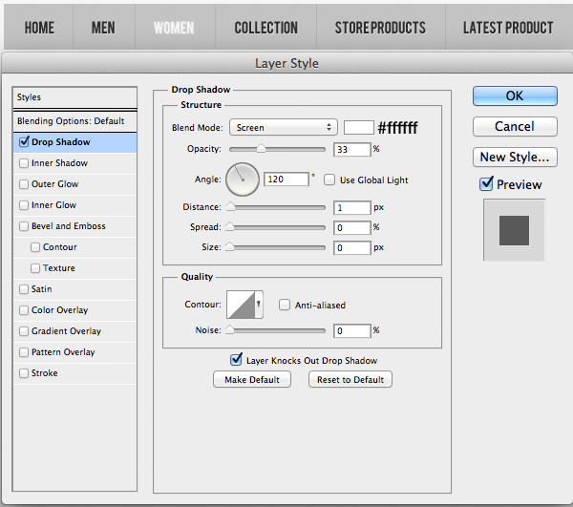Click the Distance slider handle
573x507 pixels.
click(230, 207)
